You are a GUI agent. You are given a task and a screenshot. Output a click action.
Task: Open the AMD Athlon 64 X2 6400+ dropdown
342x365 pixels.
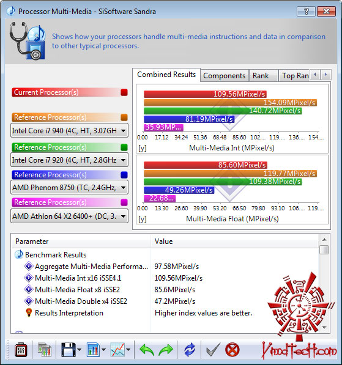pyautogui.click(x=69, y=216)
